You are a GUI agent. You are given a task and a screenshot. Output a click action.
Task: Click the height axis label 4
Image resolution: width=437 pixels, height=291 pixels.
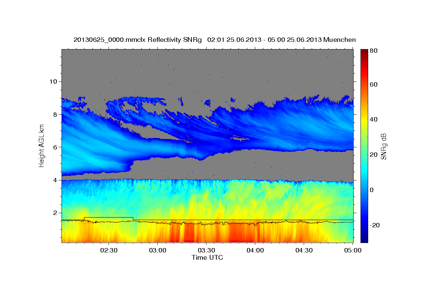[55, 180]
